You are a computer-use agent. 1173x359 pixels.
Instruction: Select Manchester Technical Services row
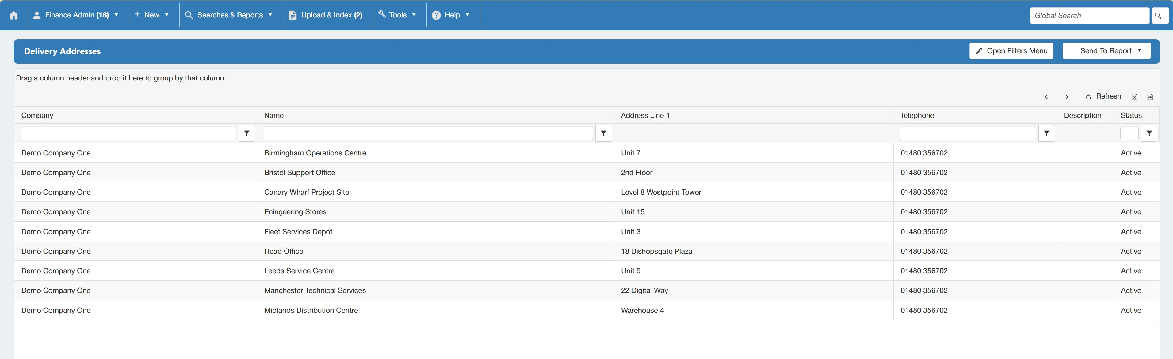[586, 290]
